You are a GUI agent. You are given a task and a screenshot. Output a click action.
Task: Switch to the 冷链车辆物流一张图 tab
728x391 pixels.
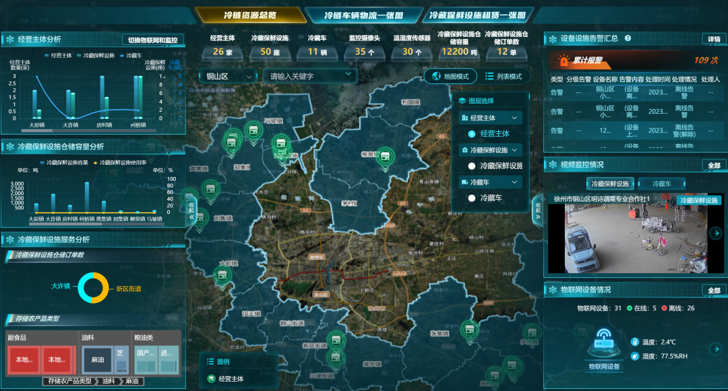coord(363,15)
